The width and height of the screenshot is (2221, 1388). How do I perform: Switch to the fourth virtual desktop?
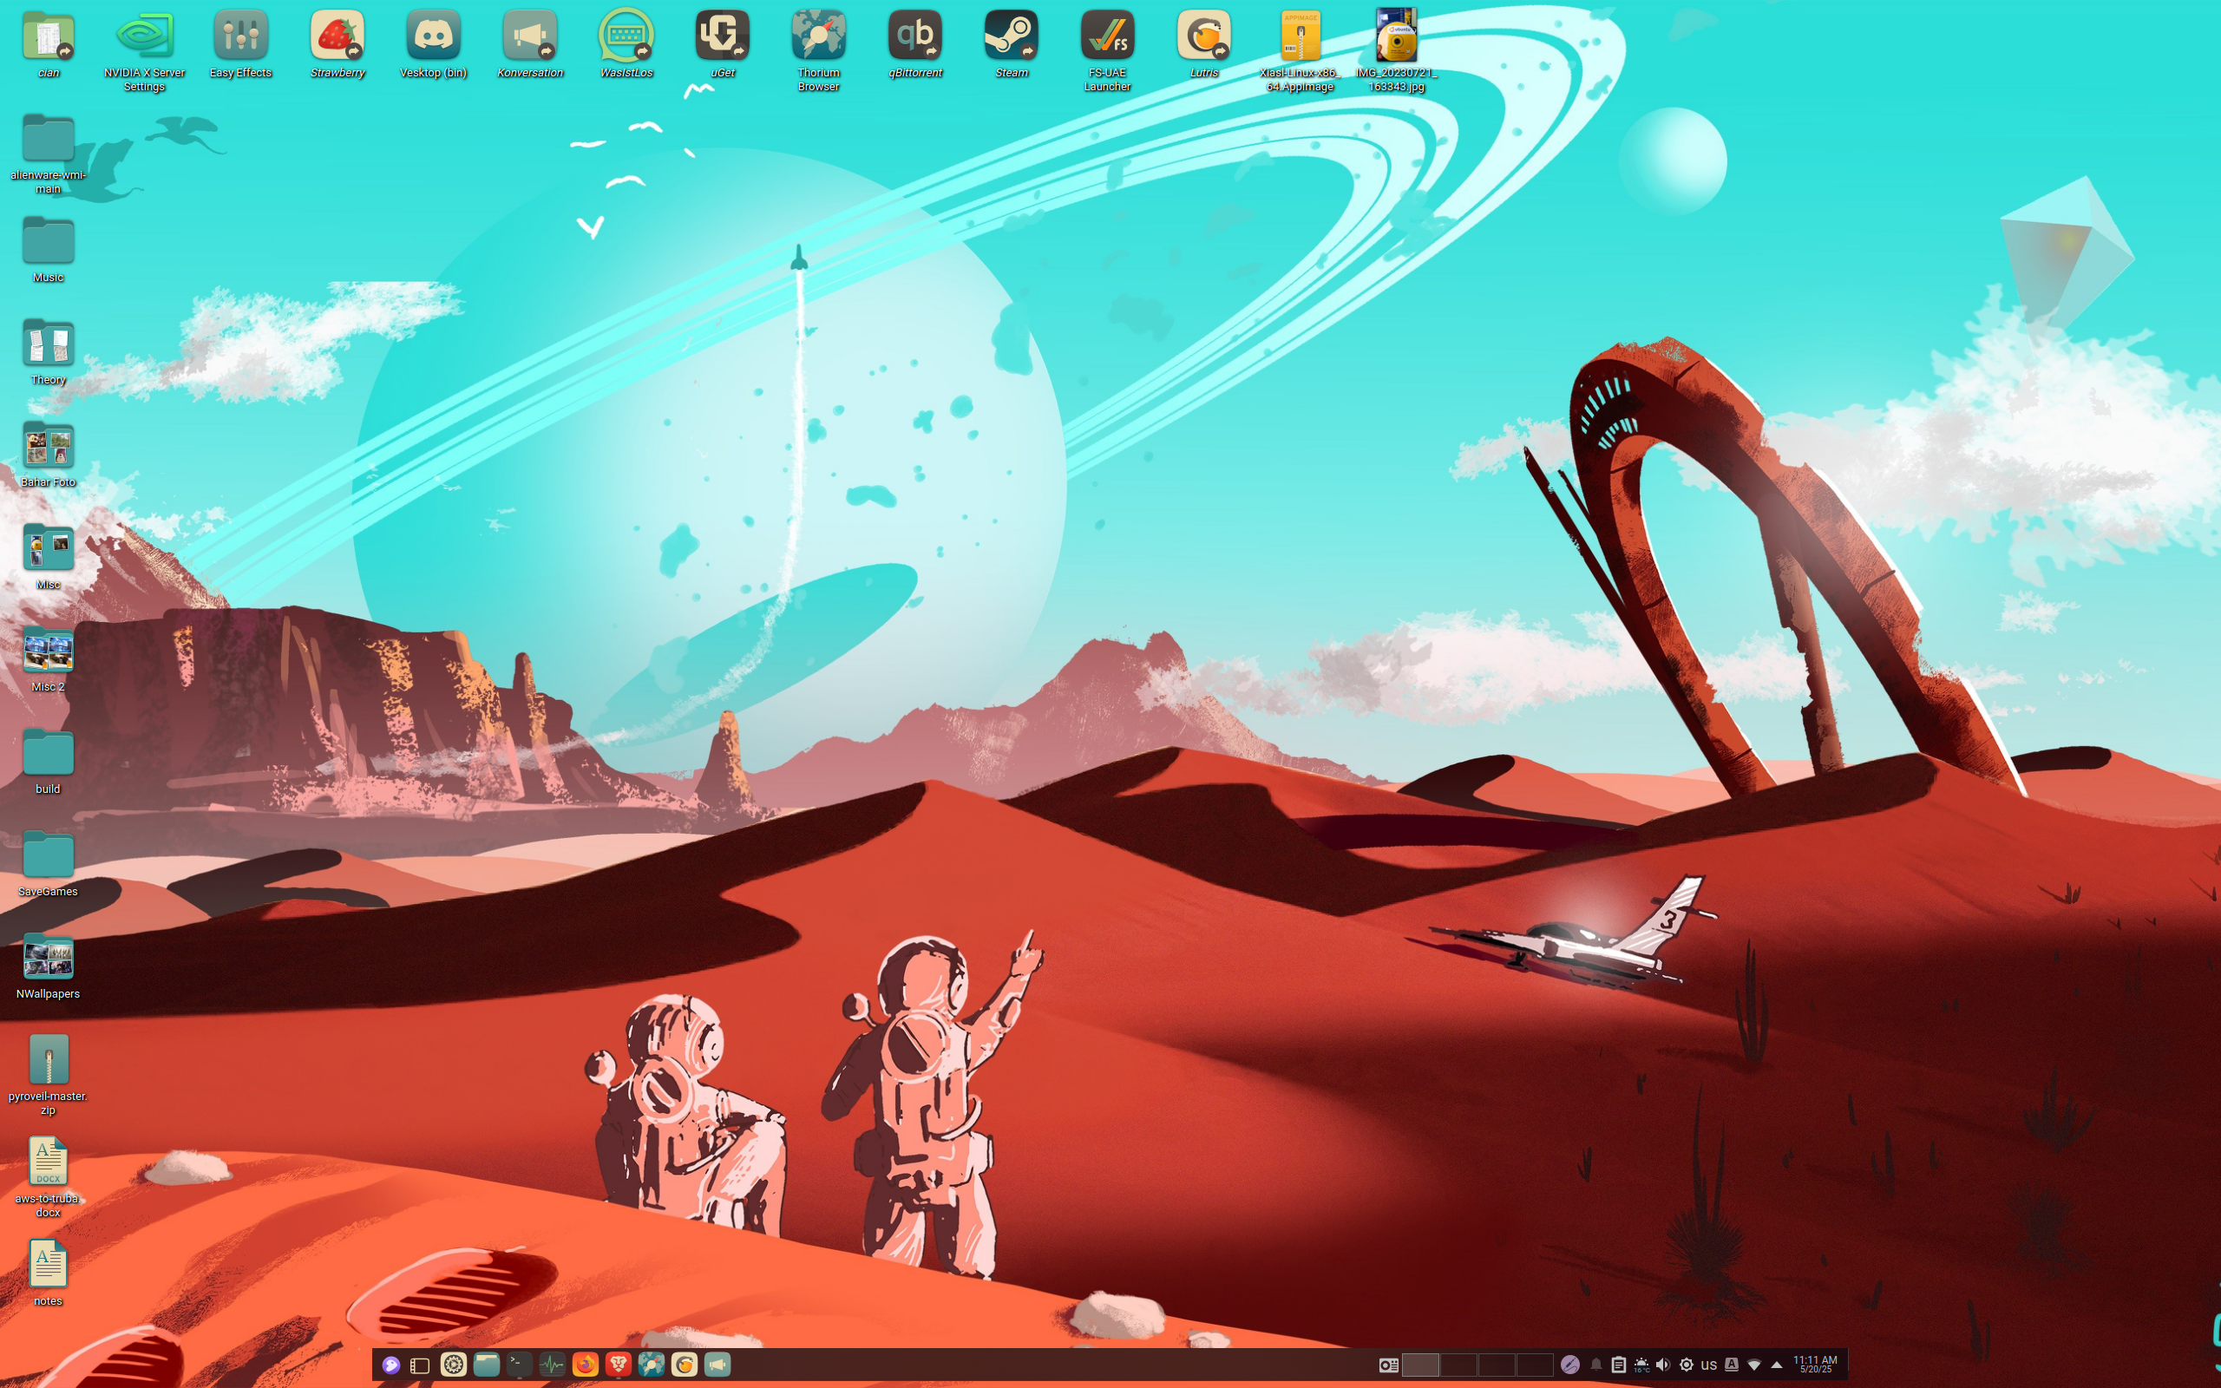[x=1534, y=1365]
